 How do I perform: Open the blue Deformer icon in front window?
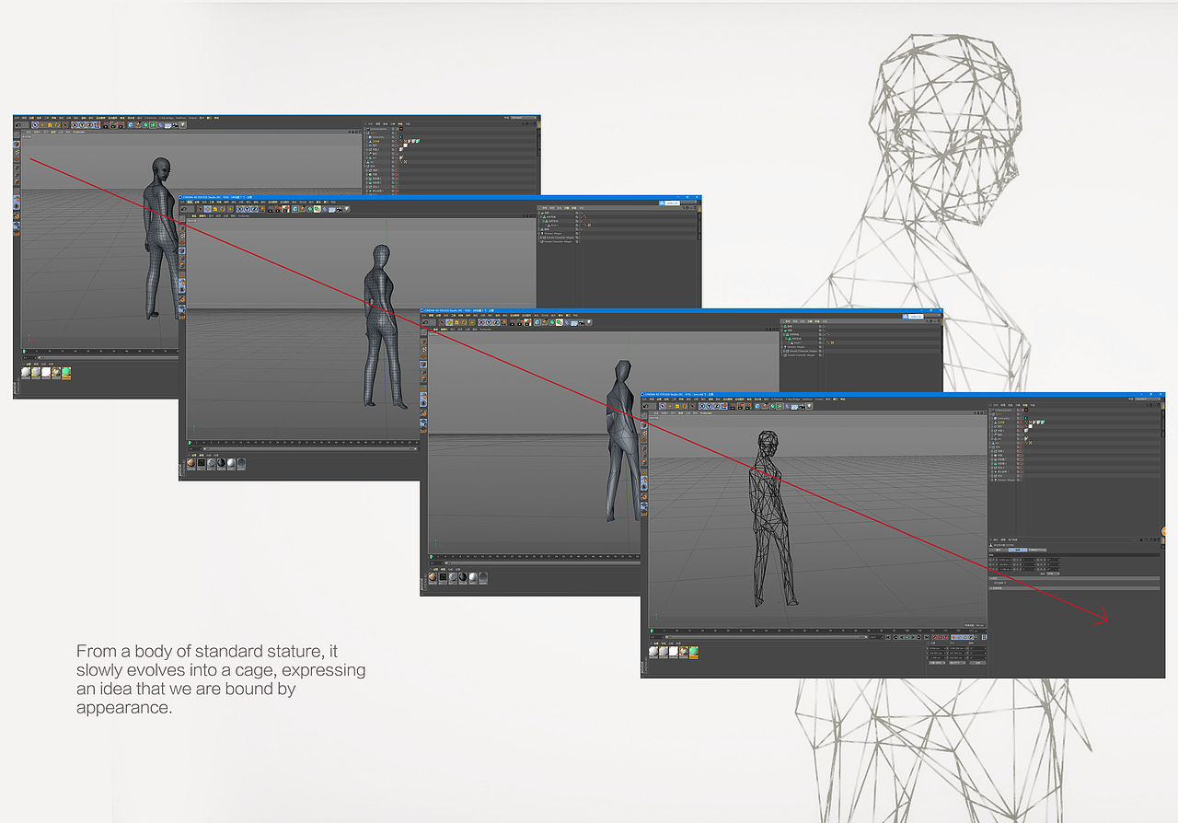tap(787, 406)
